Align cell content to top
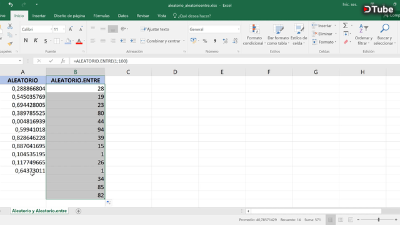 [93, 28]
